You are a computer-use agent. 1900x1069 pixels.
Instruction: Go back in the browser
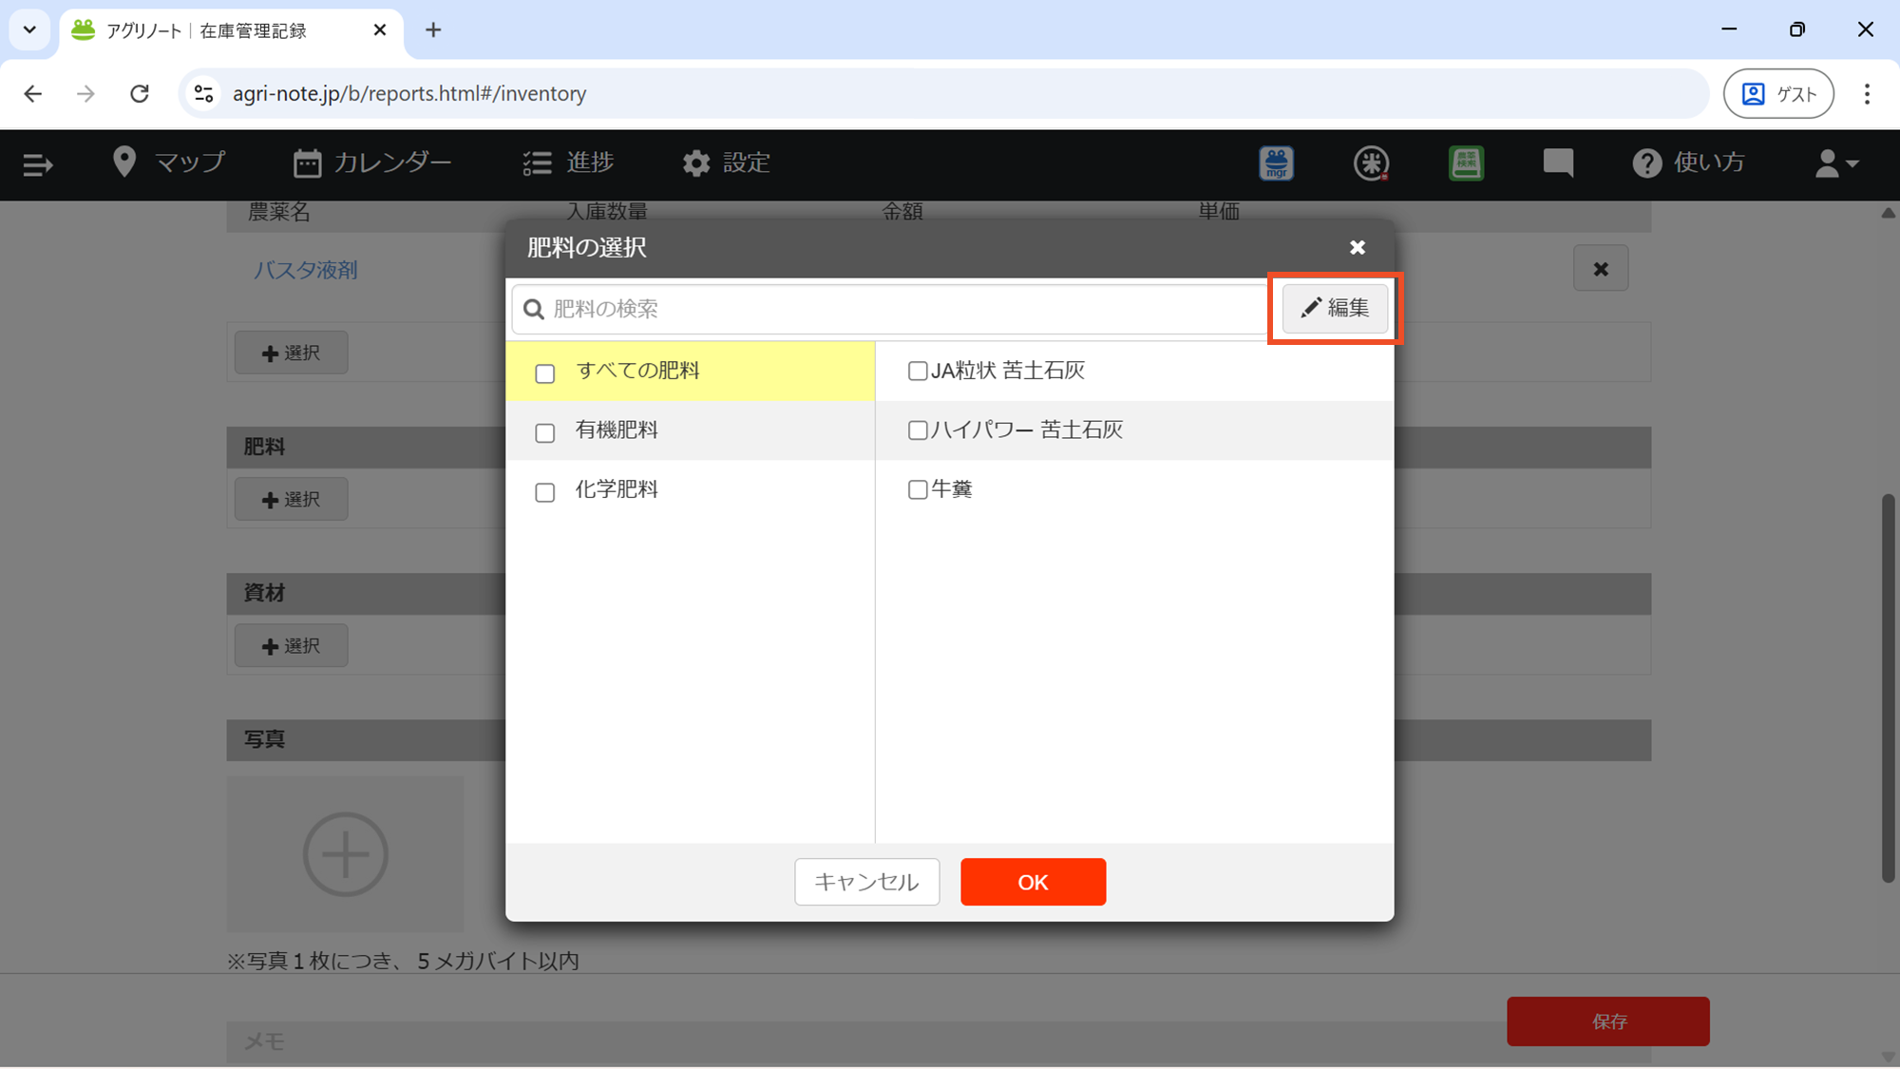[33, 93]
